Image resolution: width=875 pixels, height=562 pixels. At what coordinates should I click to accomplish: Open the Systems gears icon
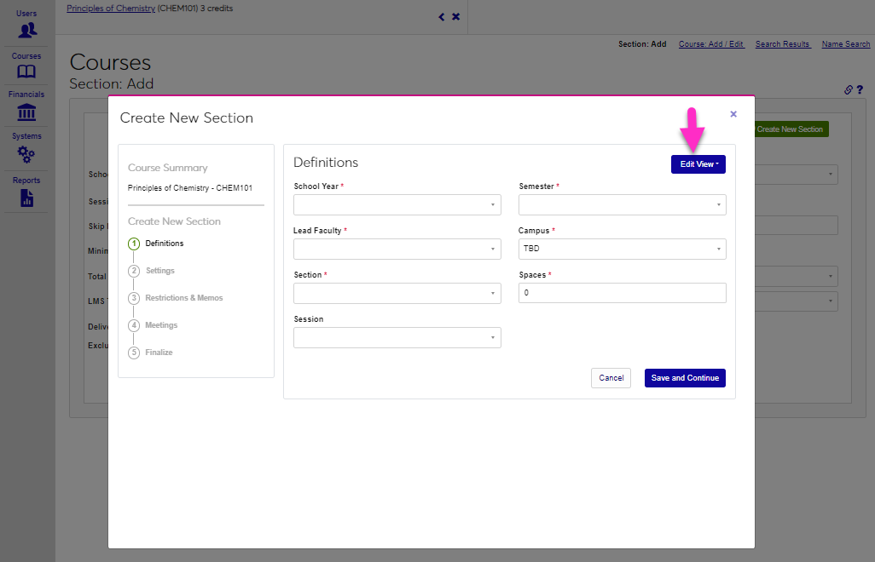pos(27,155)
